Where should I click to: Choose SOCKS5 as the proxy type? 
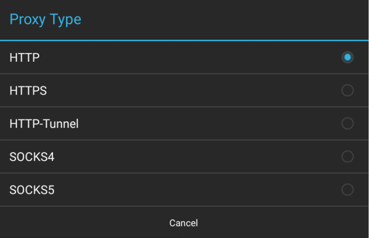click(x=184, y=190)
